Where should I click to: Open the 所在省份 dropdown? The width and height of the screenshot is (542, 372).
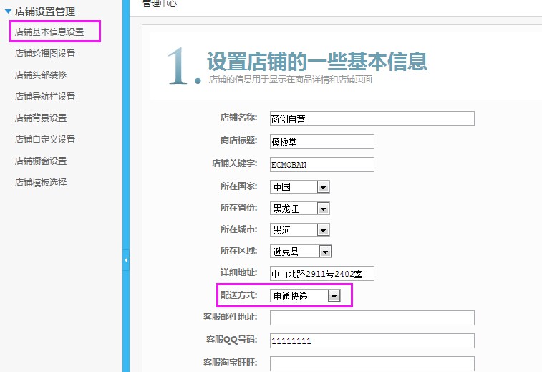[299, 209]
